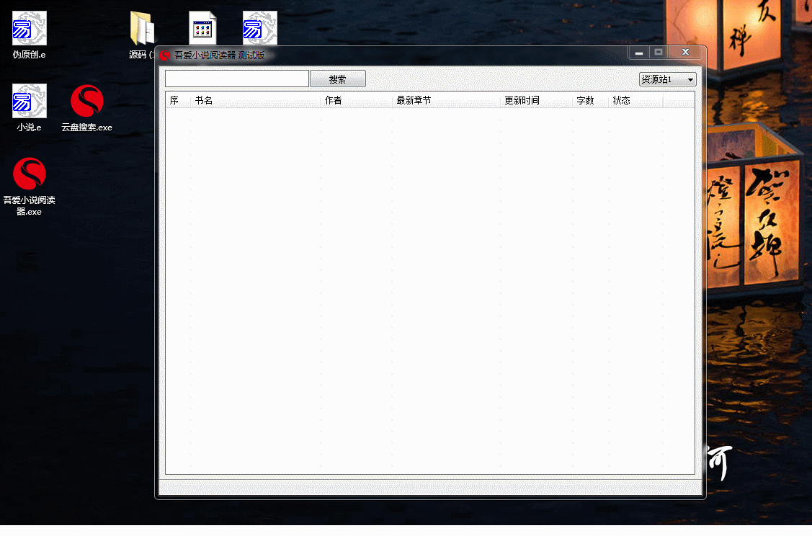Open the 源码 folder on desktop
The height and width of the screenshot is (536, 812).
click(142, 30)
